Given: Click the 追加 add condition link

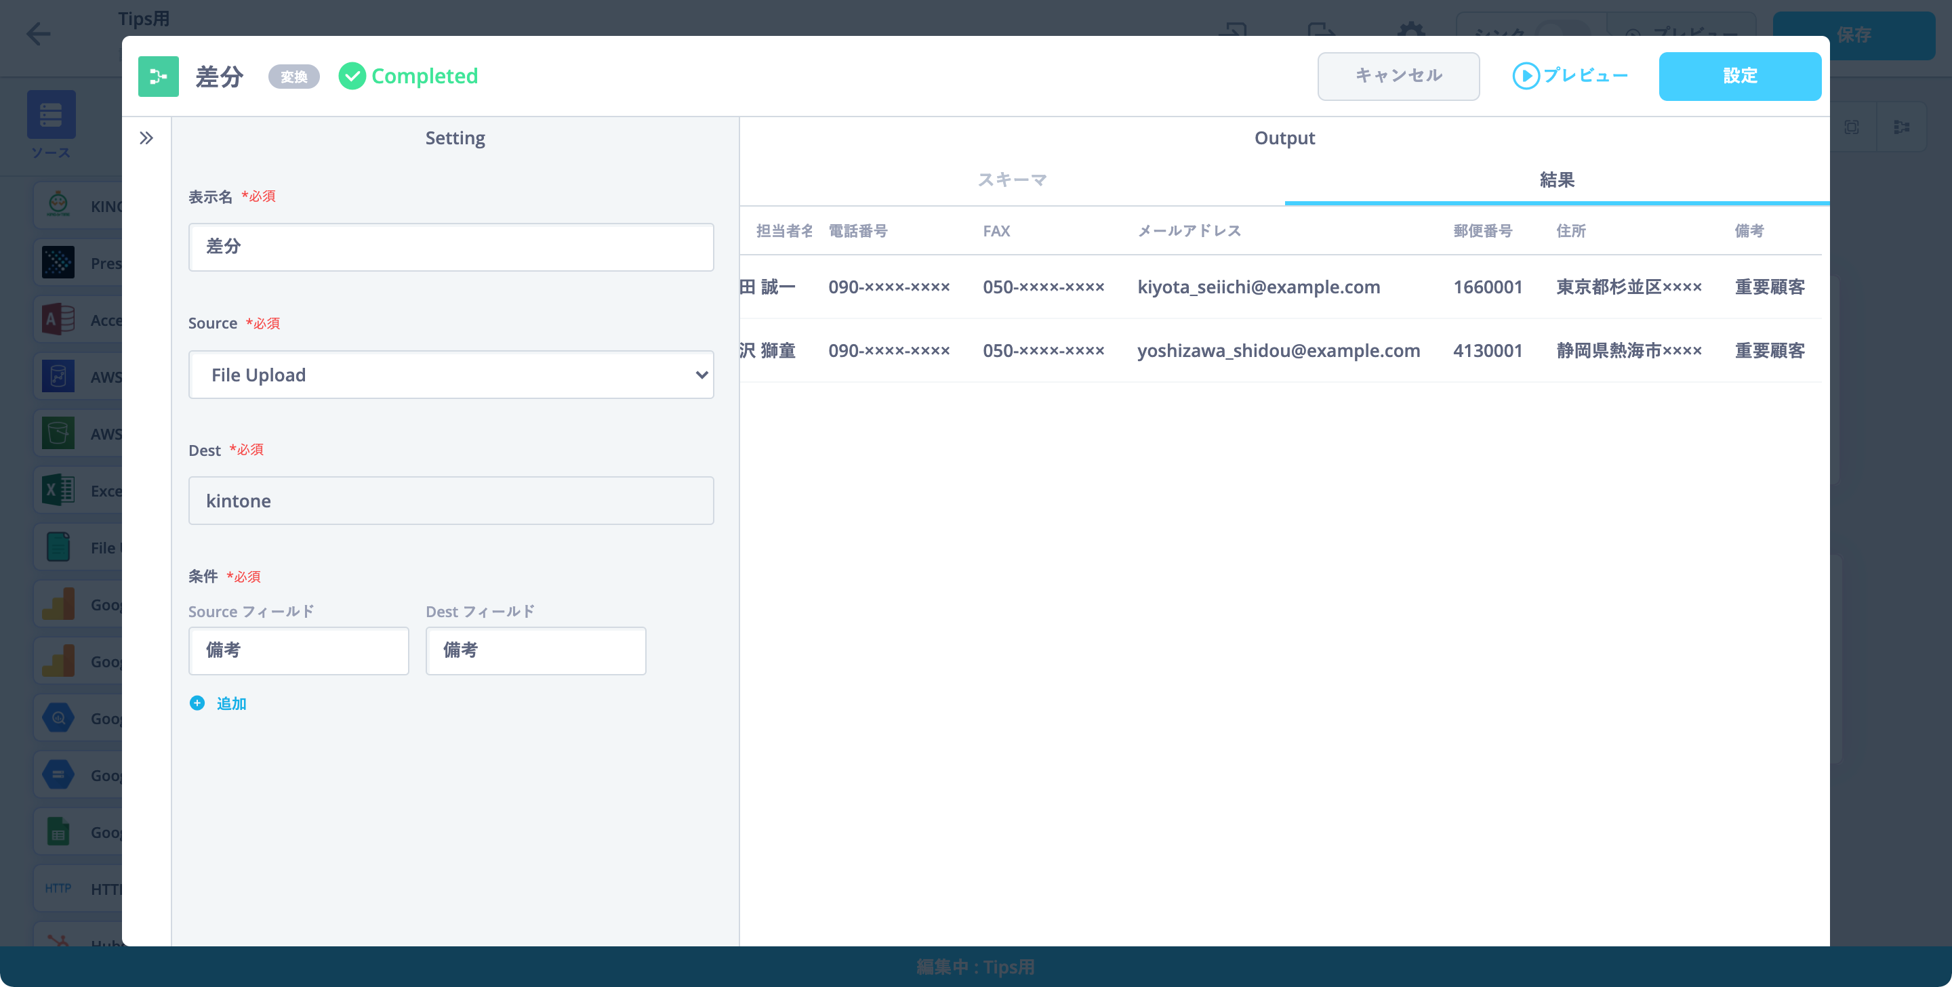Looking at the screenshot, I should tap(231, 703).
